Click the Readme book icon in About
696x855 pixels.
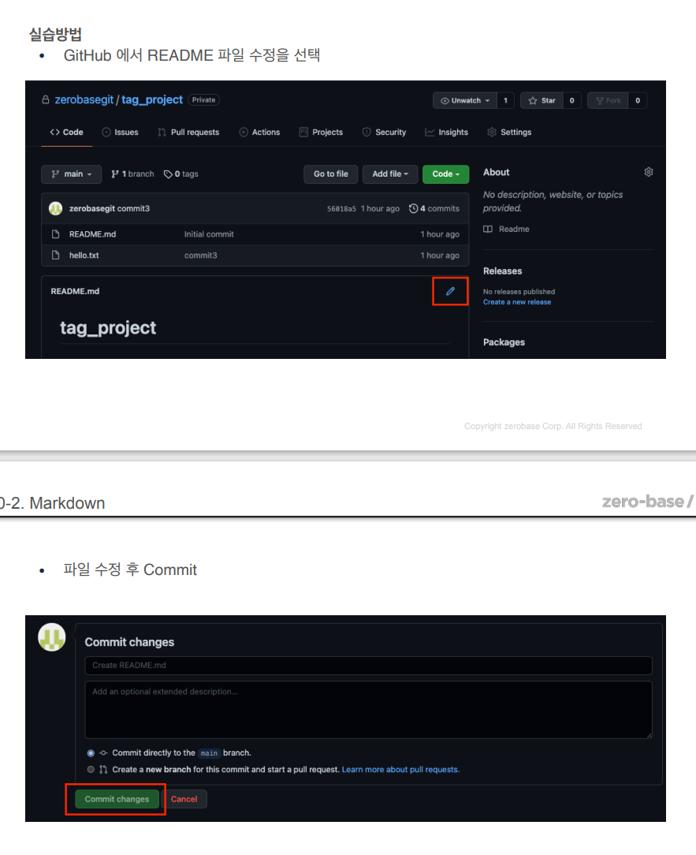coord(488,229)
